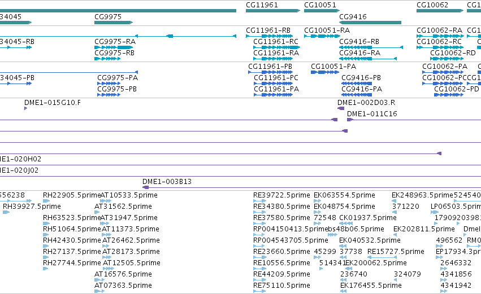Viewport: 481px width, 294px height.
Task: Click the CG10051 gene feature
Action: (x=322, y=11)
